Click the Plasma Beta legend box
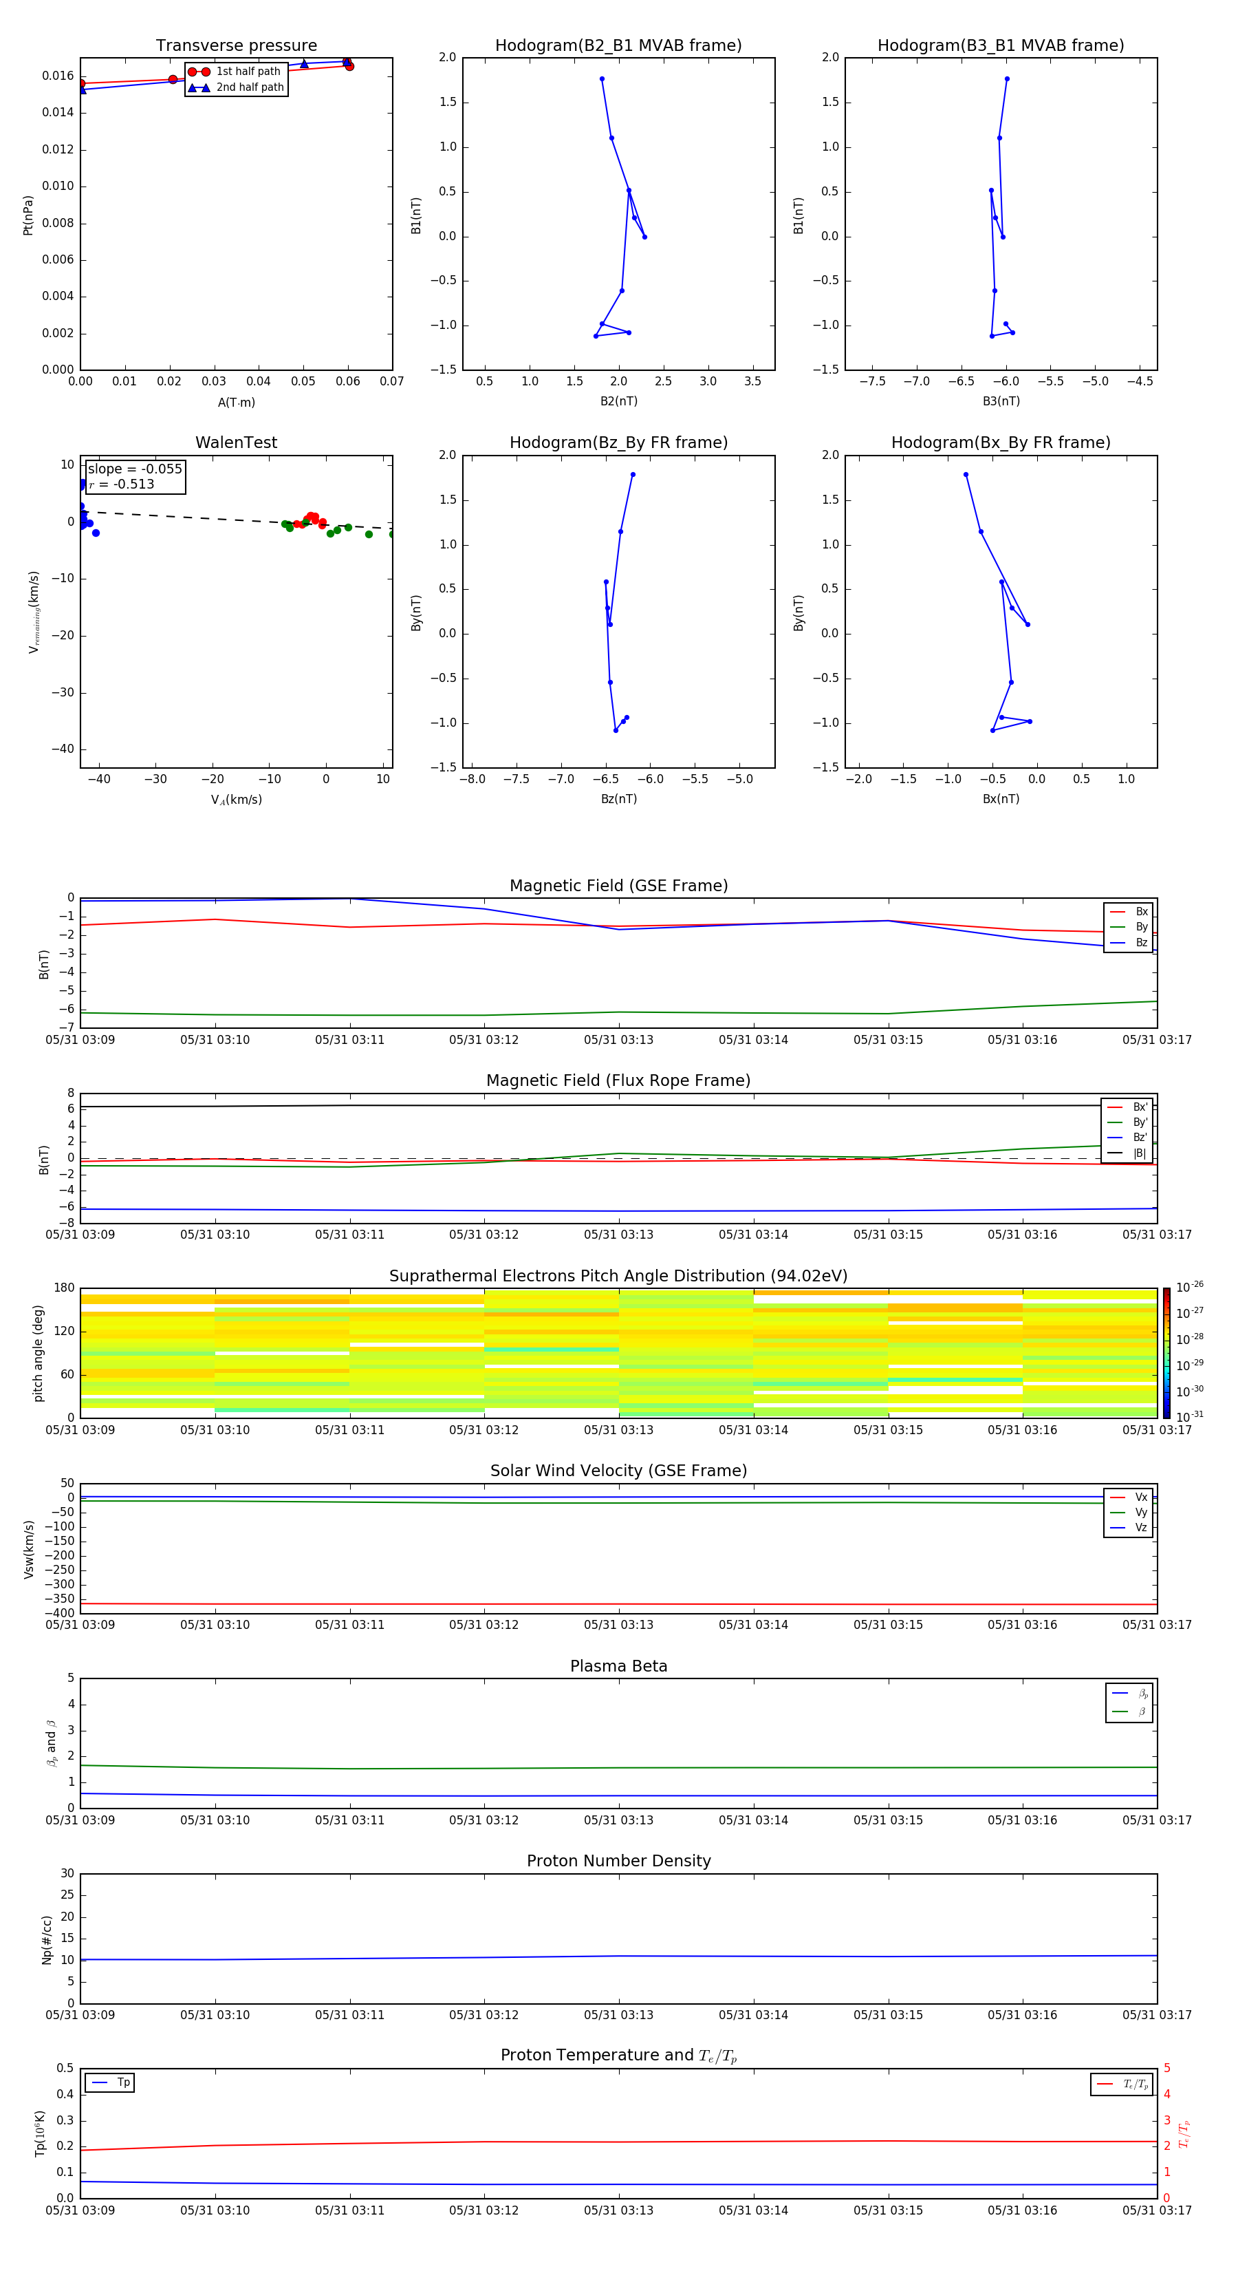Viewport: 1238px width, 2271px height. tap(1129, 1703)
